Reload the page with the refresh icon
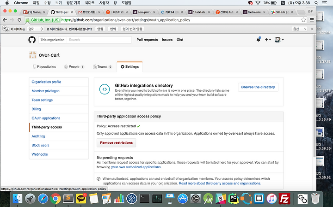This screenshot has width=333, height=207. click(19, 20)
